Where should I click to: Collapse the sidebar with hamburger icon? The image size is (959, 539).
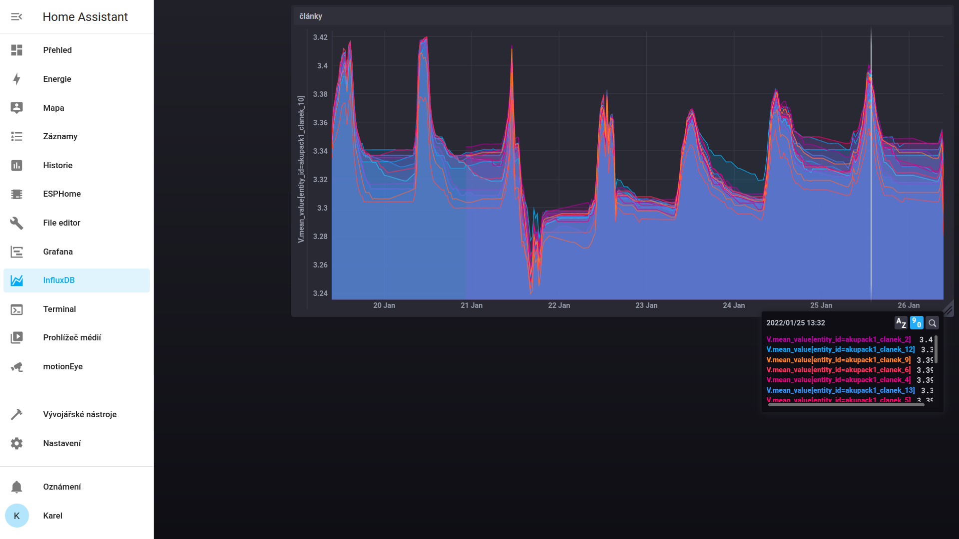click(16, 17)
